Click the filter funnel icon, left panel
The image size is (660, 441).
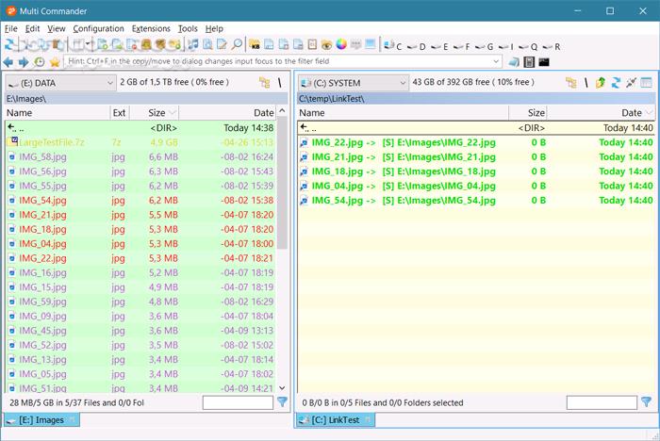pos(283,402)
